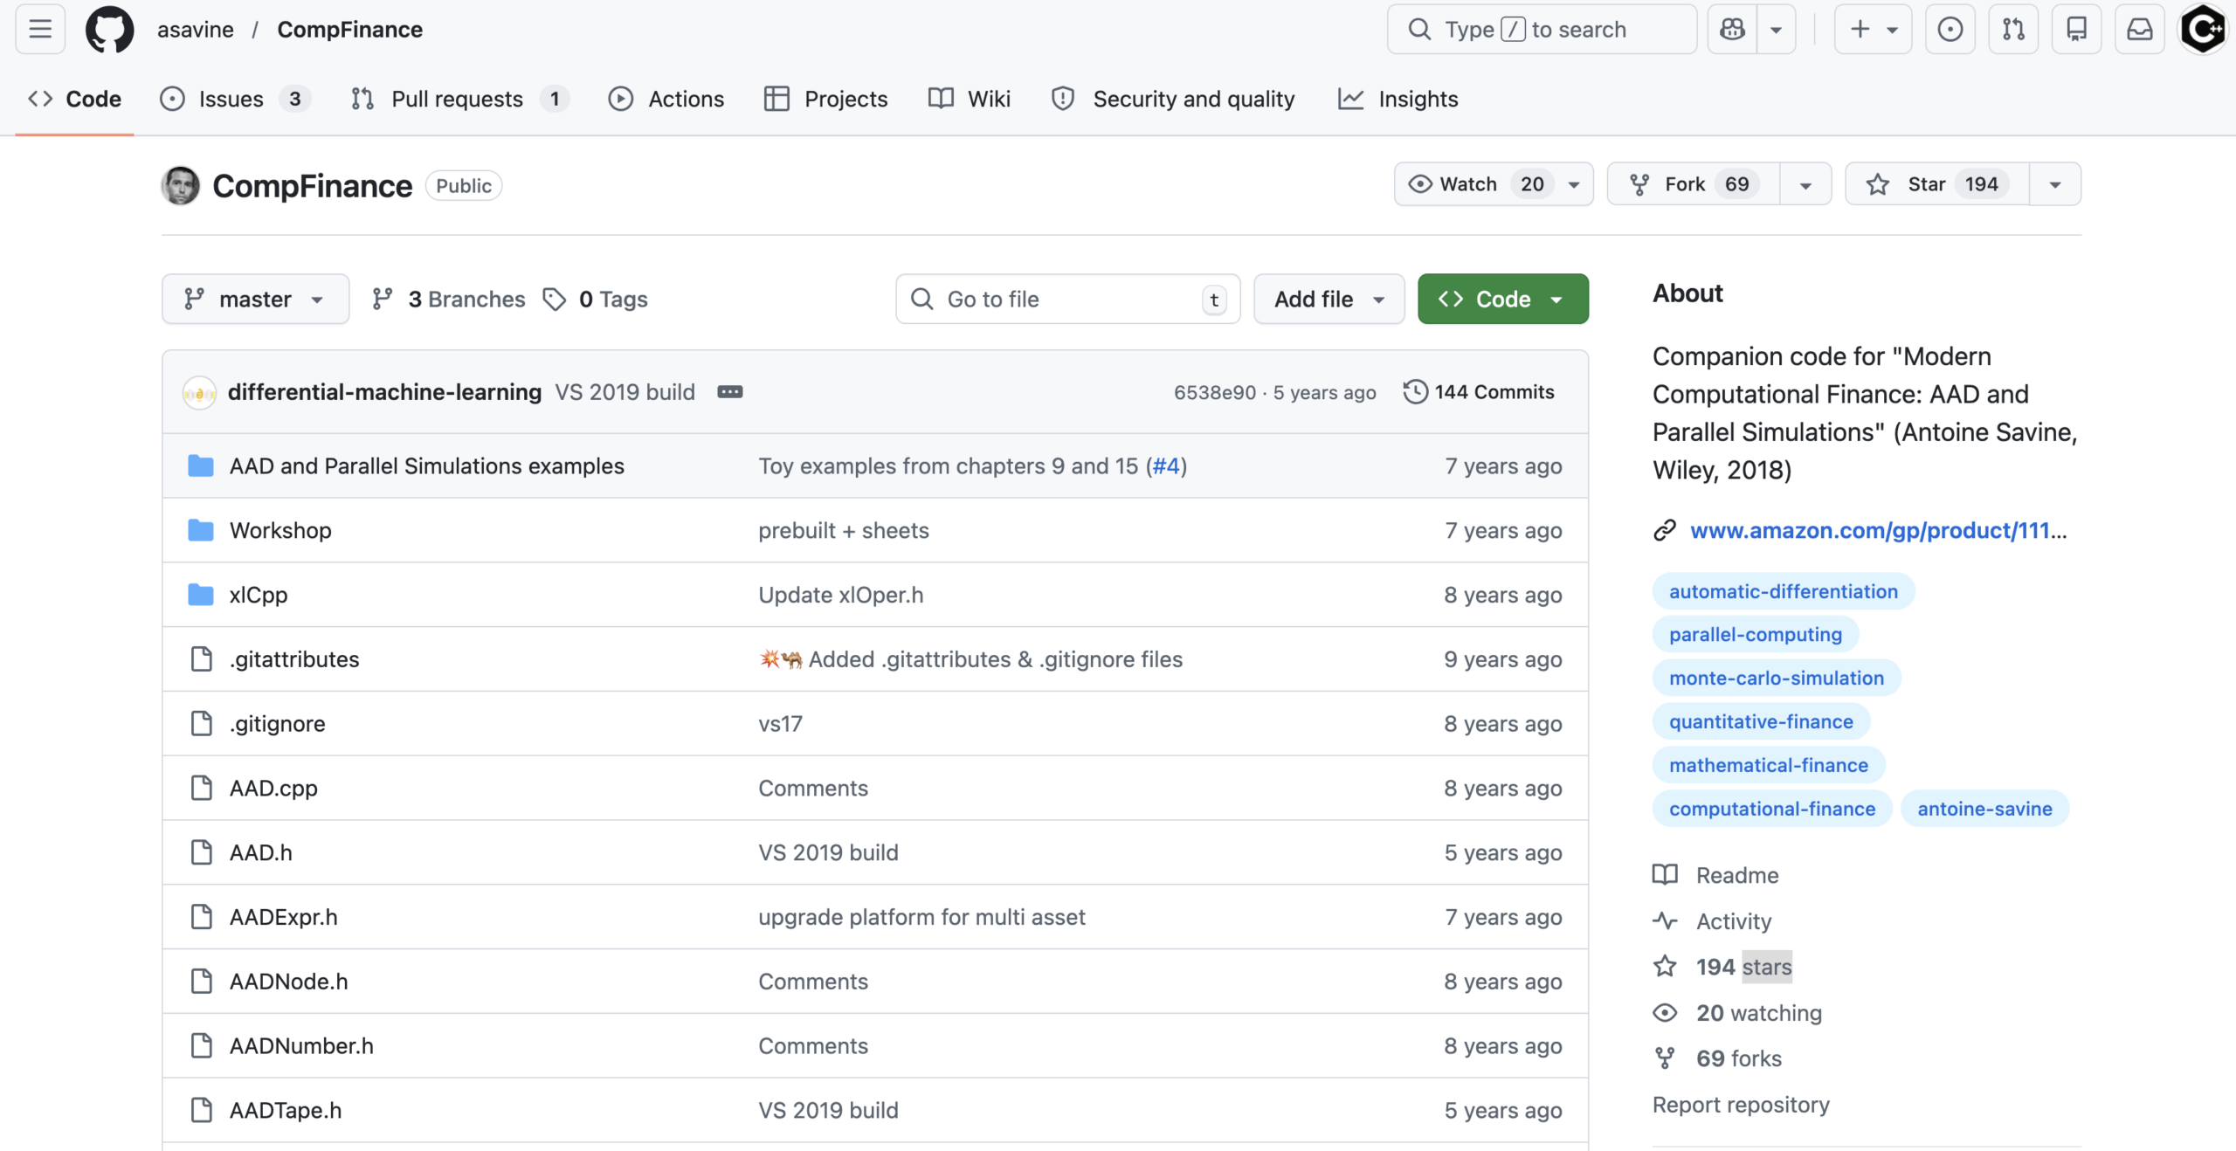Viewport: 2236px width, 1151px height.
Task: Open the Add file dropdown
Action: click(1328, 300)
